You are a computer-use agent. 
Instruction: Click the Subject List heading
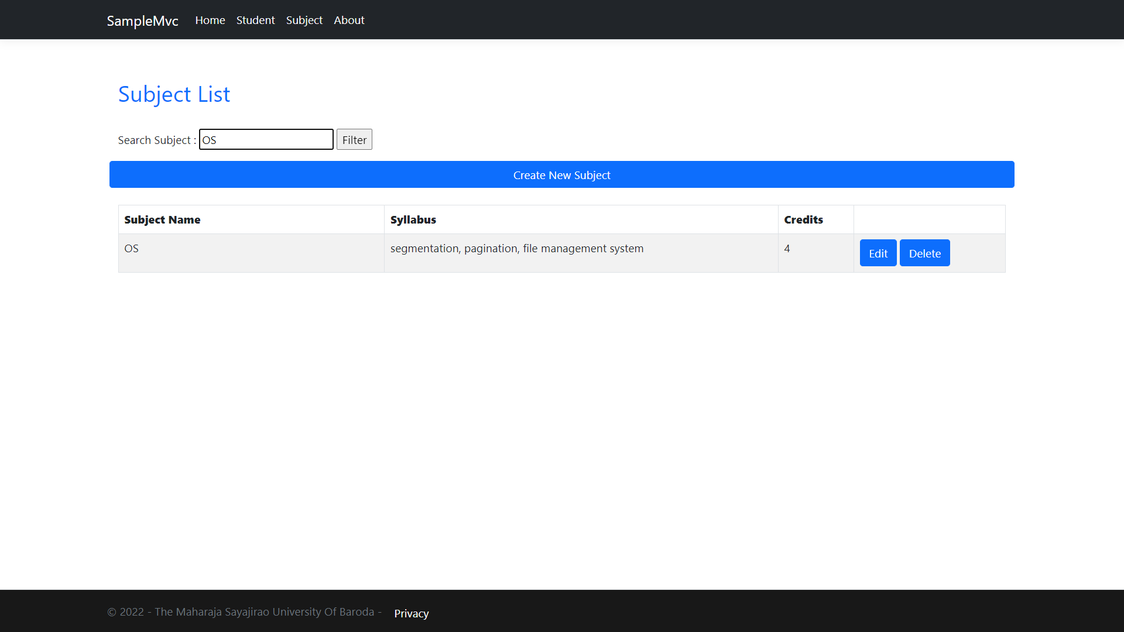[174, 94]
